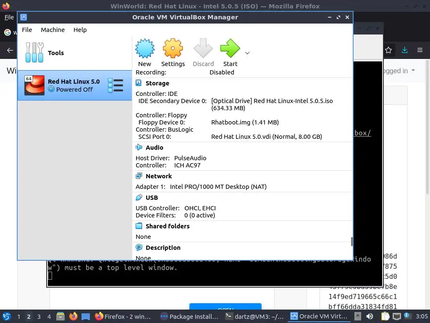
Task: Click the Discard toolbar icon
Action: point(203,49)
